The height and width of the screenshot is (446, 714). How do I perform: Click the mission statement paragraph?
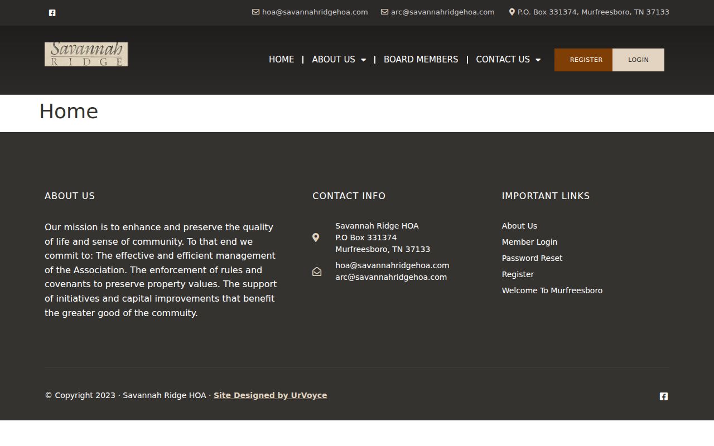coord(161,270)
